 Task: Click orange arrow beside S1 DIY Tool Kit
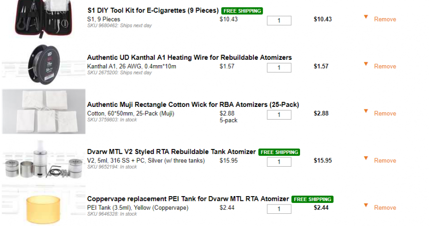pyautogui.click(x=366, y=17)
